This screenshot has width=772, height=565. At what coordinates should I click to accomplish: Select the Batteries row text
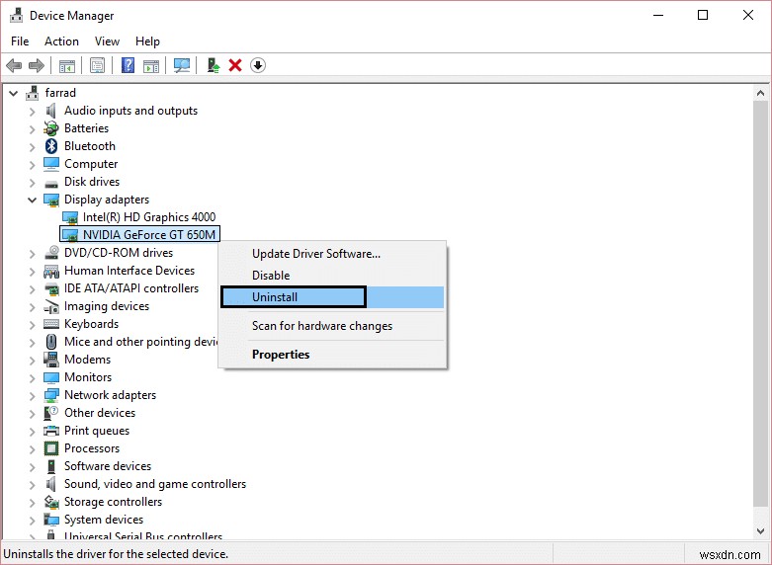87,128
